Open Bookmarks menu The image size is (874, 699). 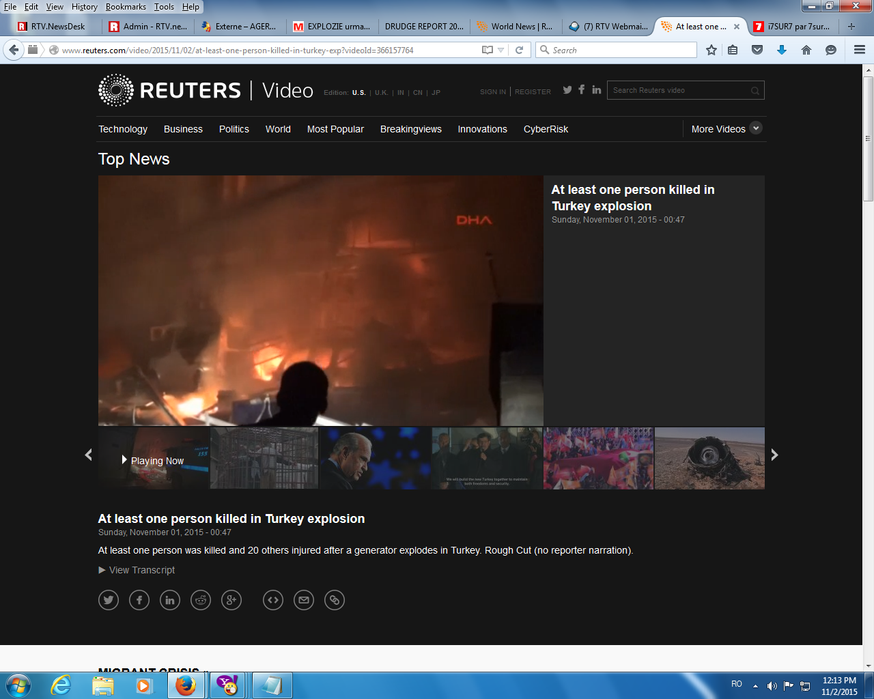point(126,7)
